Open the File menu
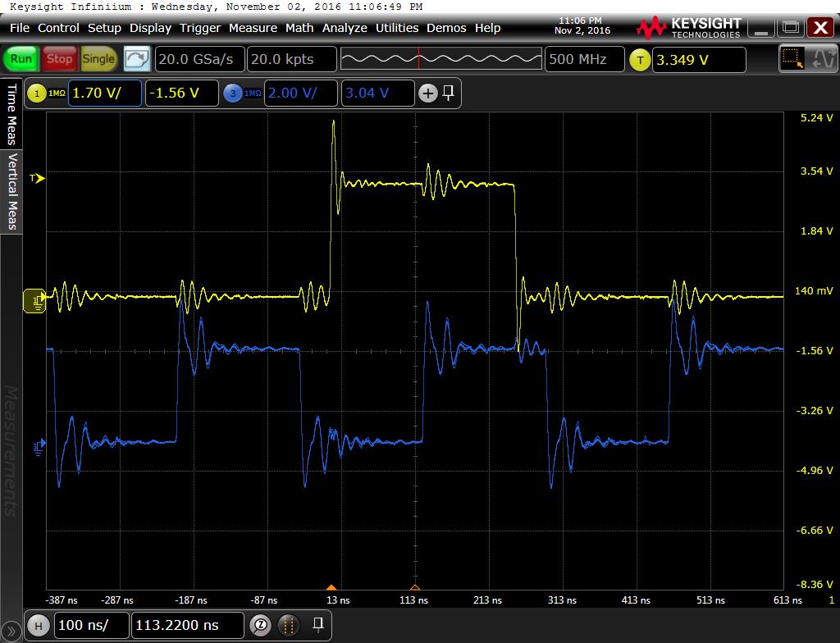This screenshot has width=840, height=643. 20,28
